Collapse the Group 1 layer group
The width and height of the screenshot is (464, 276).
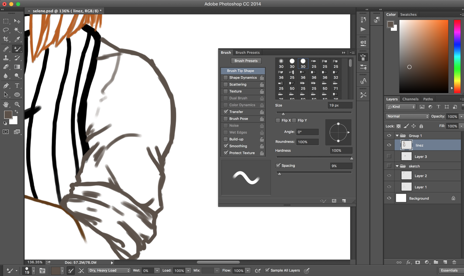pos(397,135)
